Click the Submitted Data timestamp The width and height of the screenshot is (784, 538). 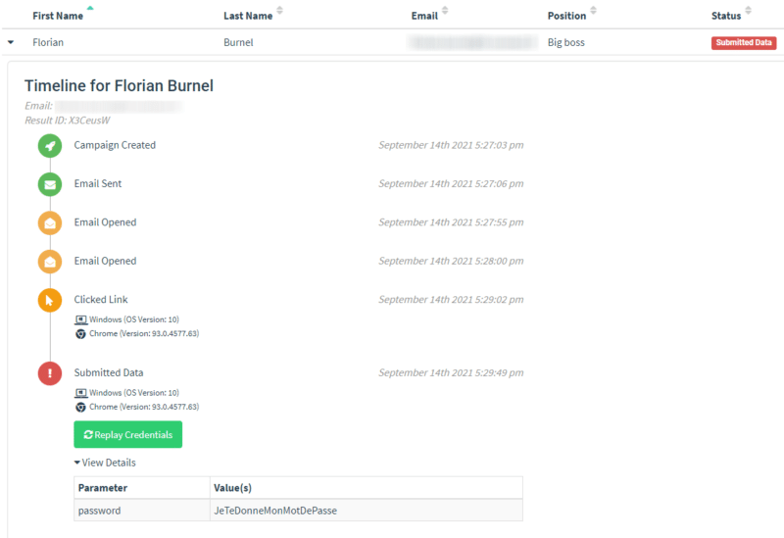tap(451, 373)
